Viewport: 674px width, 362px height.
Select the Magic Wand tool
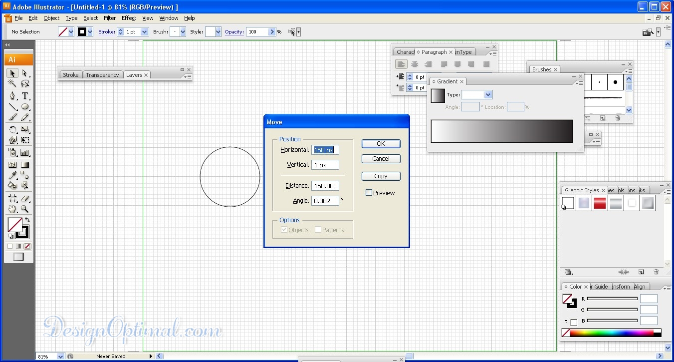point(12,83)
